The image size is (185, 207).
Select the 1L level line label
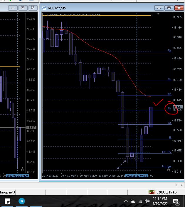[x=170, y=138]
